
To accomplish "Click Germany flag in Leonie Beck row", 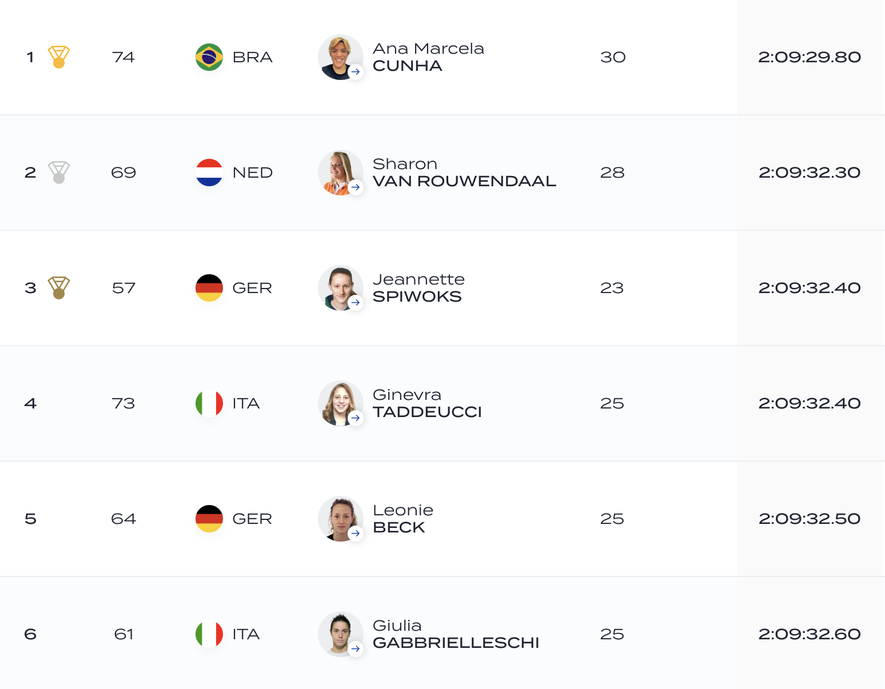I will (209, 519).
